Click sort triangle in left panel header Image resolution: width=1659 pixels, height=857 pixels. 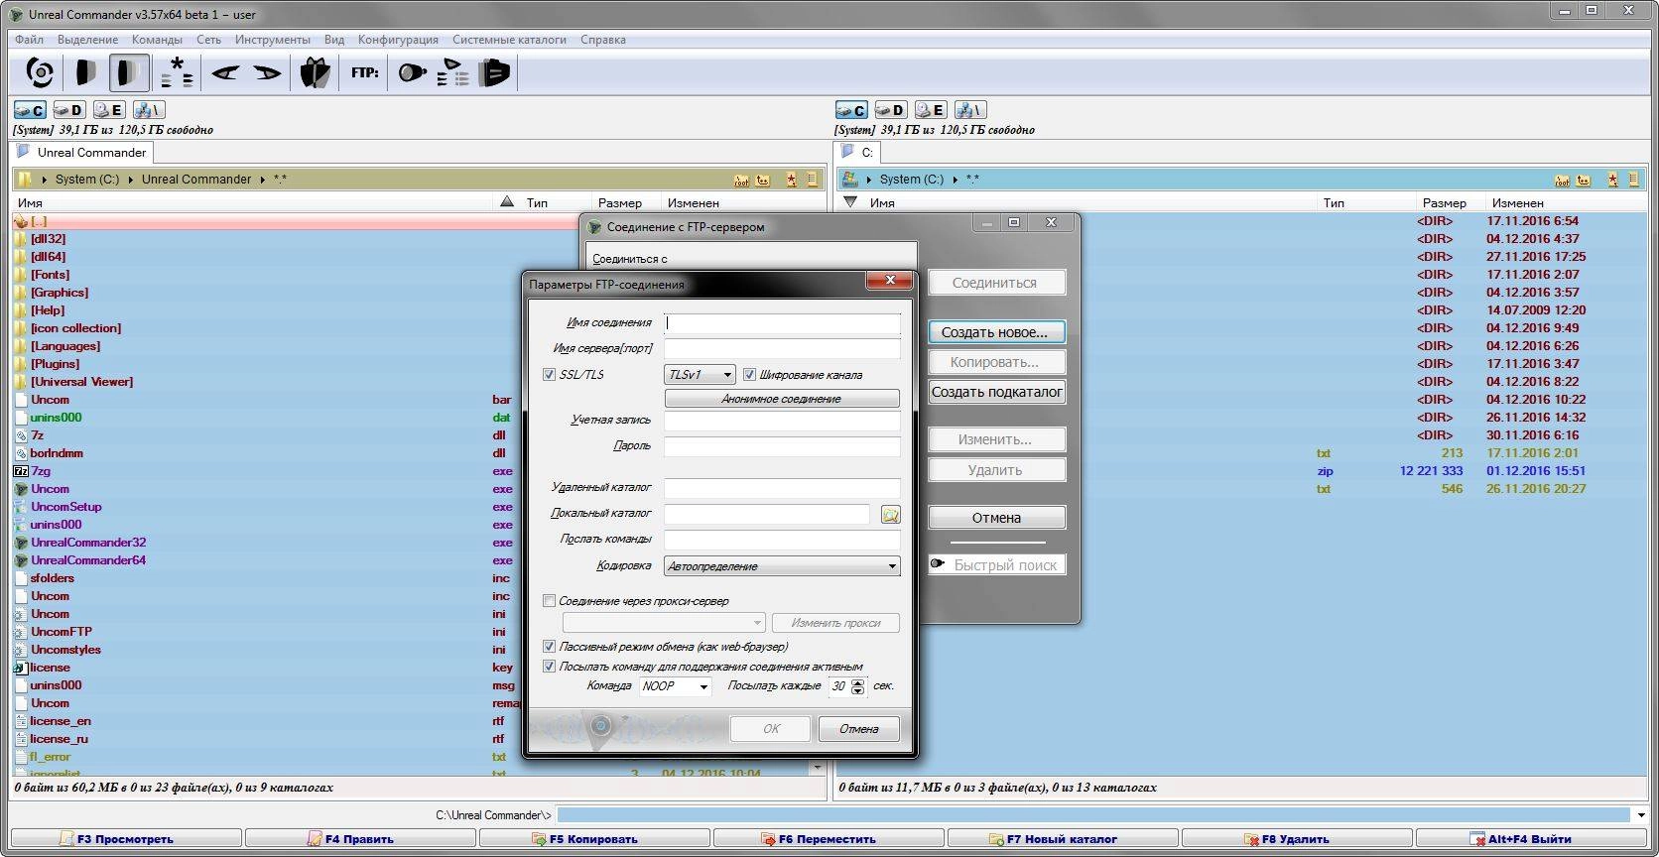(x=507, y=201)
